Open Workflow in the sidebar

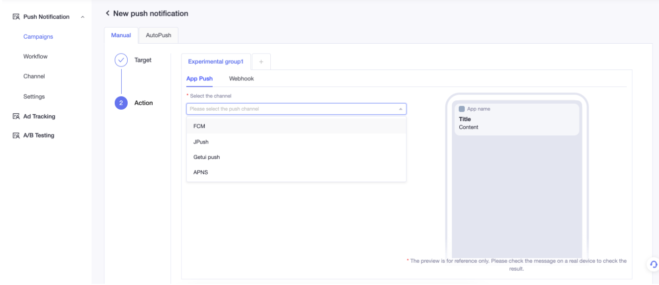click(35, 57)
